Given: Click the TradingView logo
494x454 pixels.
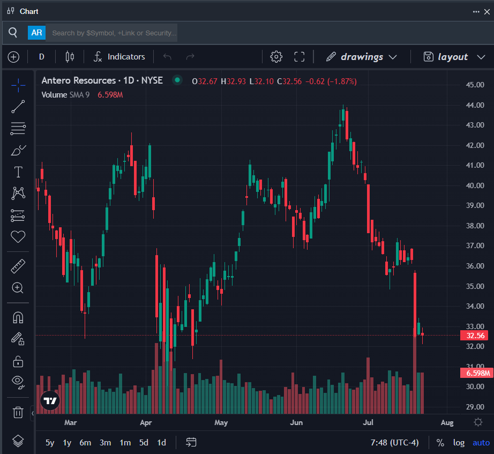Looking at the screenshot, I should click(50, 401).
